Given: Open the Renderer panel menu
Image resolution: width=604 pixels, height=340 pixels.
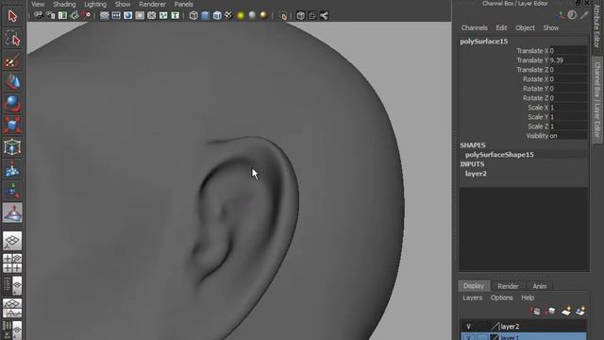Looking at the screenshot, I should 152,4.
